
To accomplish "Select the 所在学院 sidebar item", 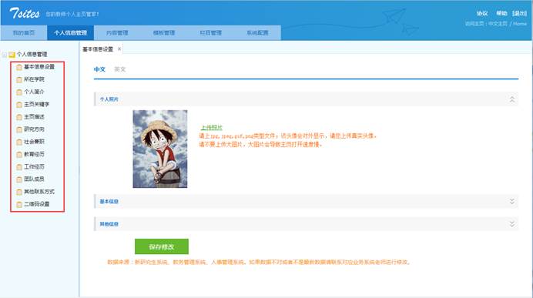I will (34, 79).
